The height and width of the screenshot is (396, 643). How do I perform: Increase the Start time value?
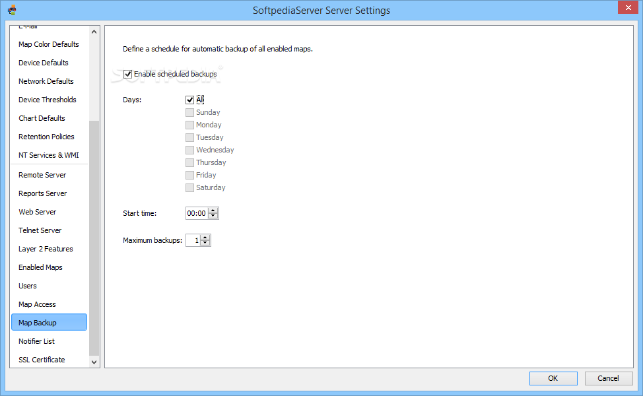point(213,211)
